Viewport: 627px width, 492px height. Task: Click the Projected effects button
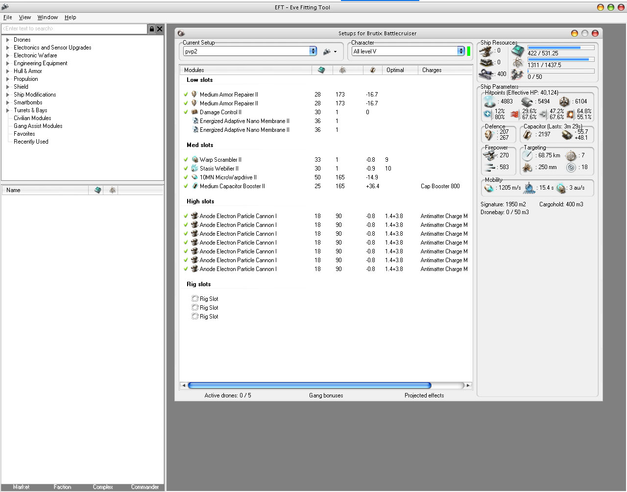click(x=424, y=395)
